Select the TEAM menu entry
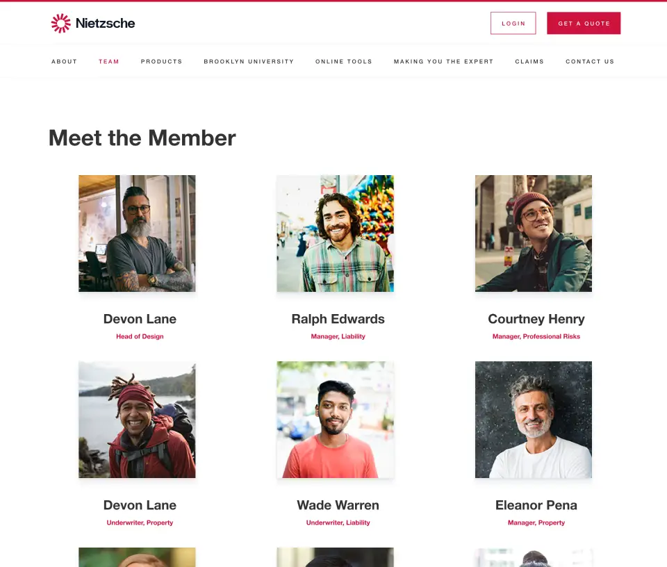 [108, 61]
